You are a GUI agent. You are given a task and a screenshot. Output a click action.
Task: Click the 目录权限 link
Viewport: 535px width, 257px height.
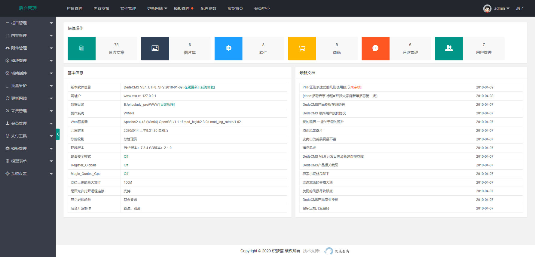[x=167, y=105]
